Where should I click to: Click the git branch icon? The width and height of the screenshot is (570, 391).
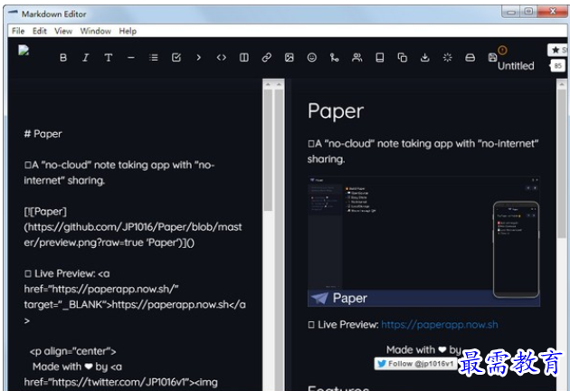pos(335,57)
